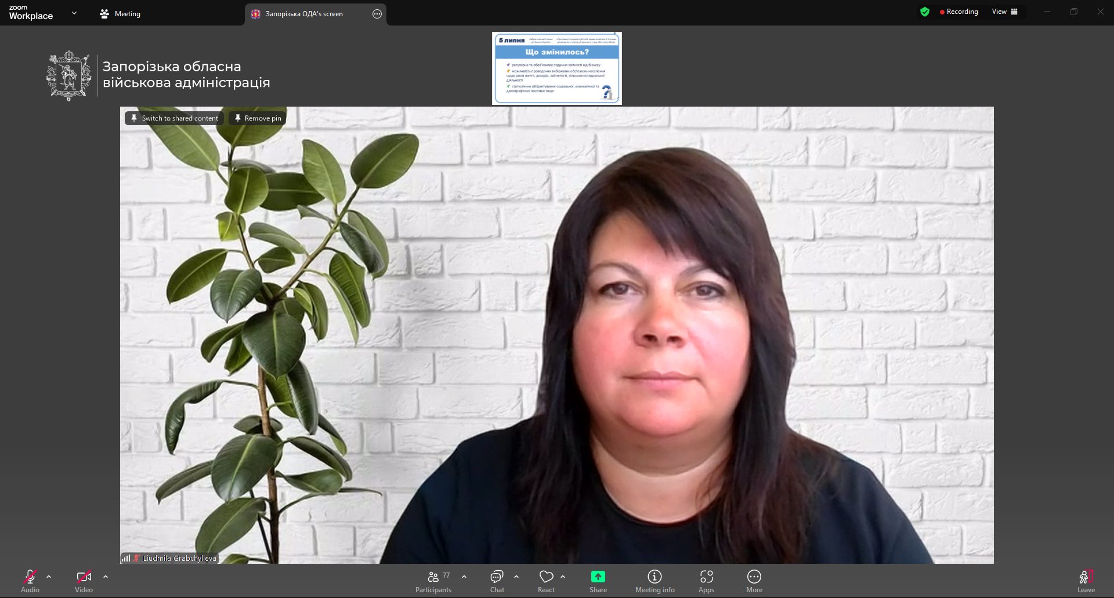This screenshot has height=598, width=1114.
Task: Unmute microphone with Audio button
Action: pos(30,581)
